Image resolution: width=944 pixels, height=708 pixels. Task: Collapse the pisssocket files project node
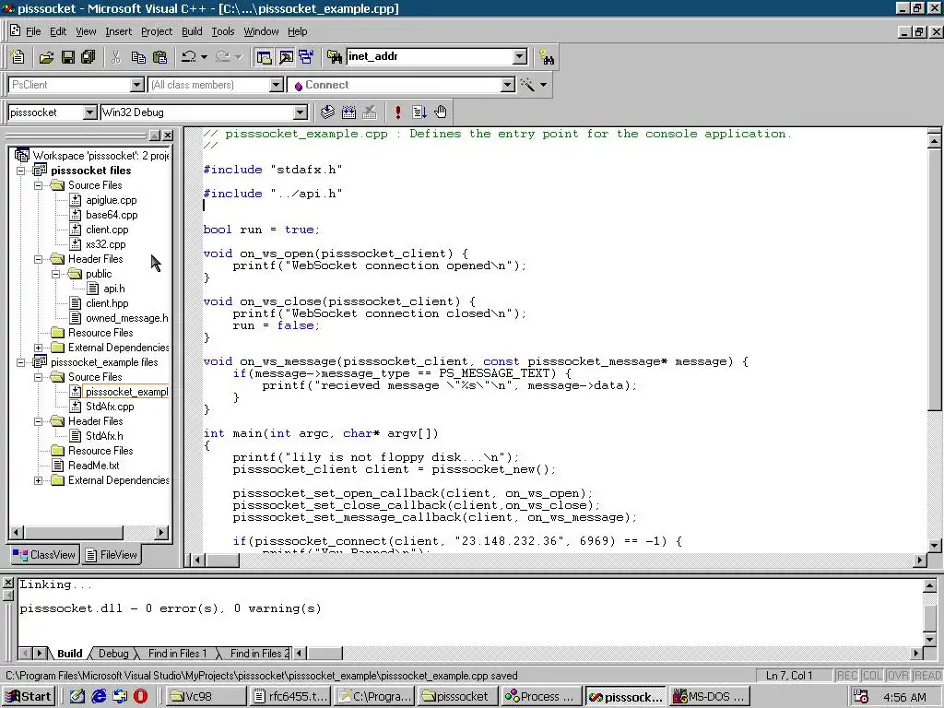click(x=20, y=171)
